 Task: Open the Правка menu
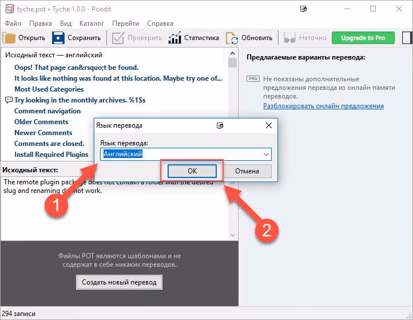[40, 23]
